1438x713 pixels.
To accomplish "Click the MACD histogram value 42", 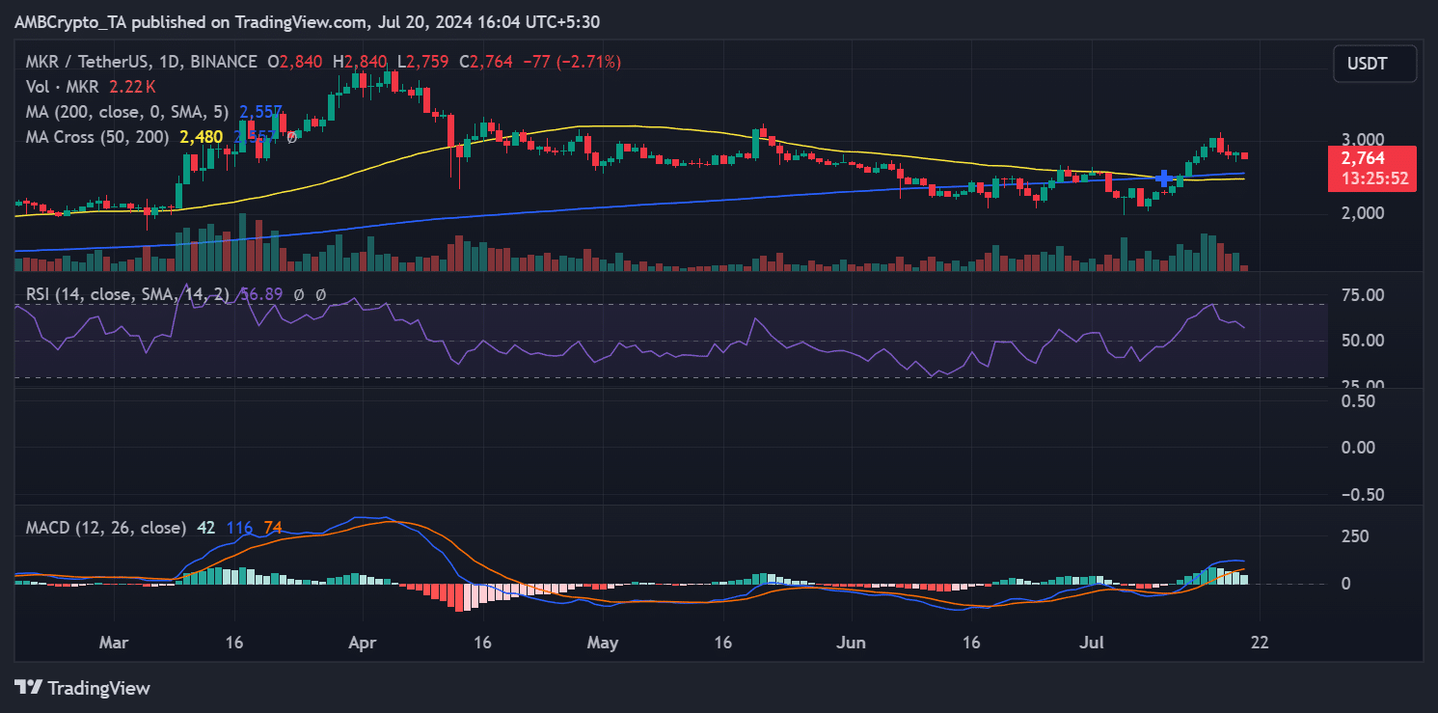I will click(205, 528).
